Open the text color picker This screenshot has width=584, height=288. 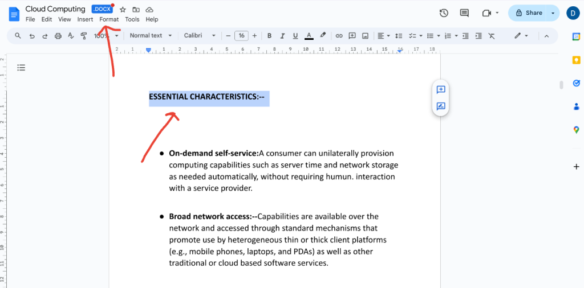click(309, 36)
